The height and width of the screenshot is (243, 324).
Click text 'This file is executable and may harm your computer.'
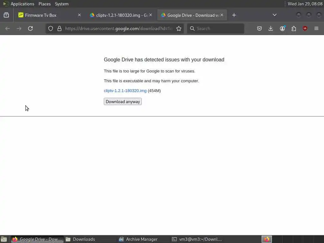151,81
